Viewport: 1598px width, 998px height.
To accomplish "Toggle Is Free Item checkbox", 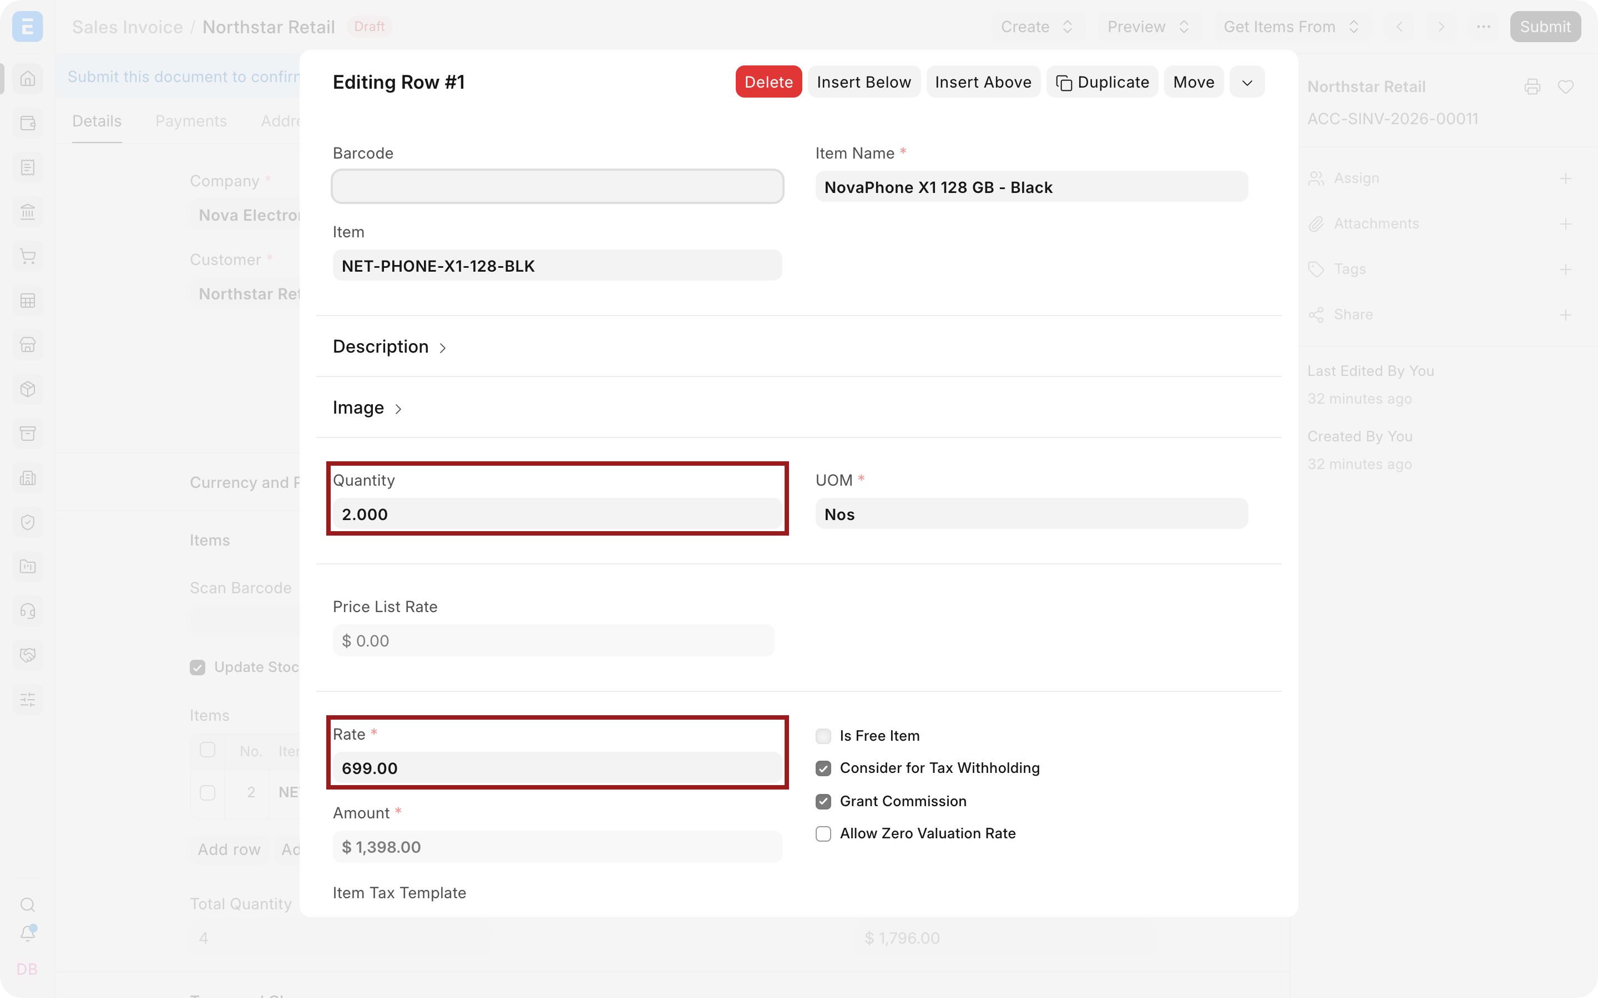I will coord(823,736).
